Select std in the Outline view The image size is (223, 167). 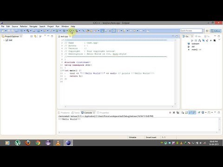click(x=193, y=47)
